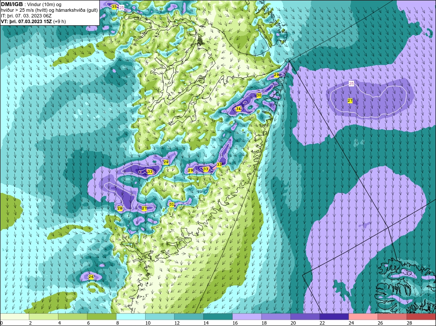Click the legend tick label "24"
This screenshot has height=326, width=436.
point(351,323)
